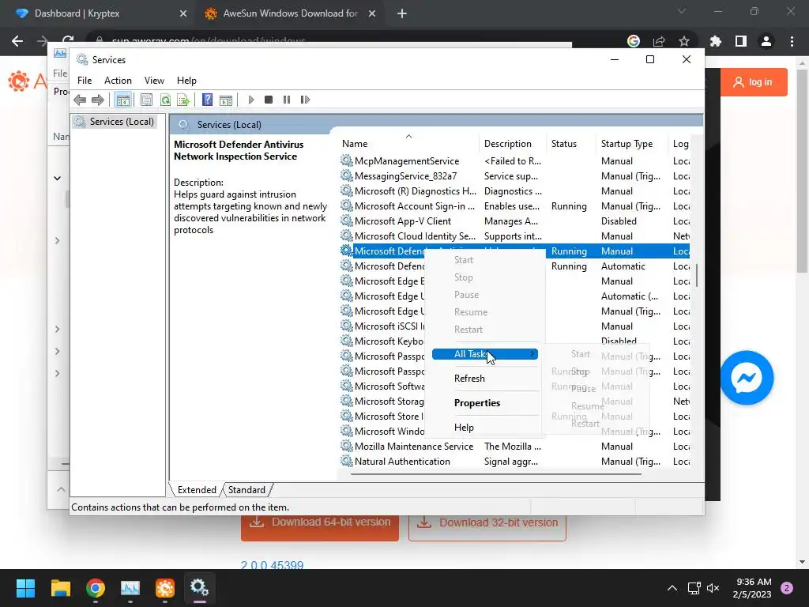809x607 pixels.
Task: Click the Pause Service toolbar icon
Action: [x=287, y=100]
